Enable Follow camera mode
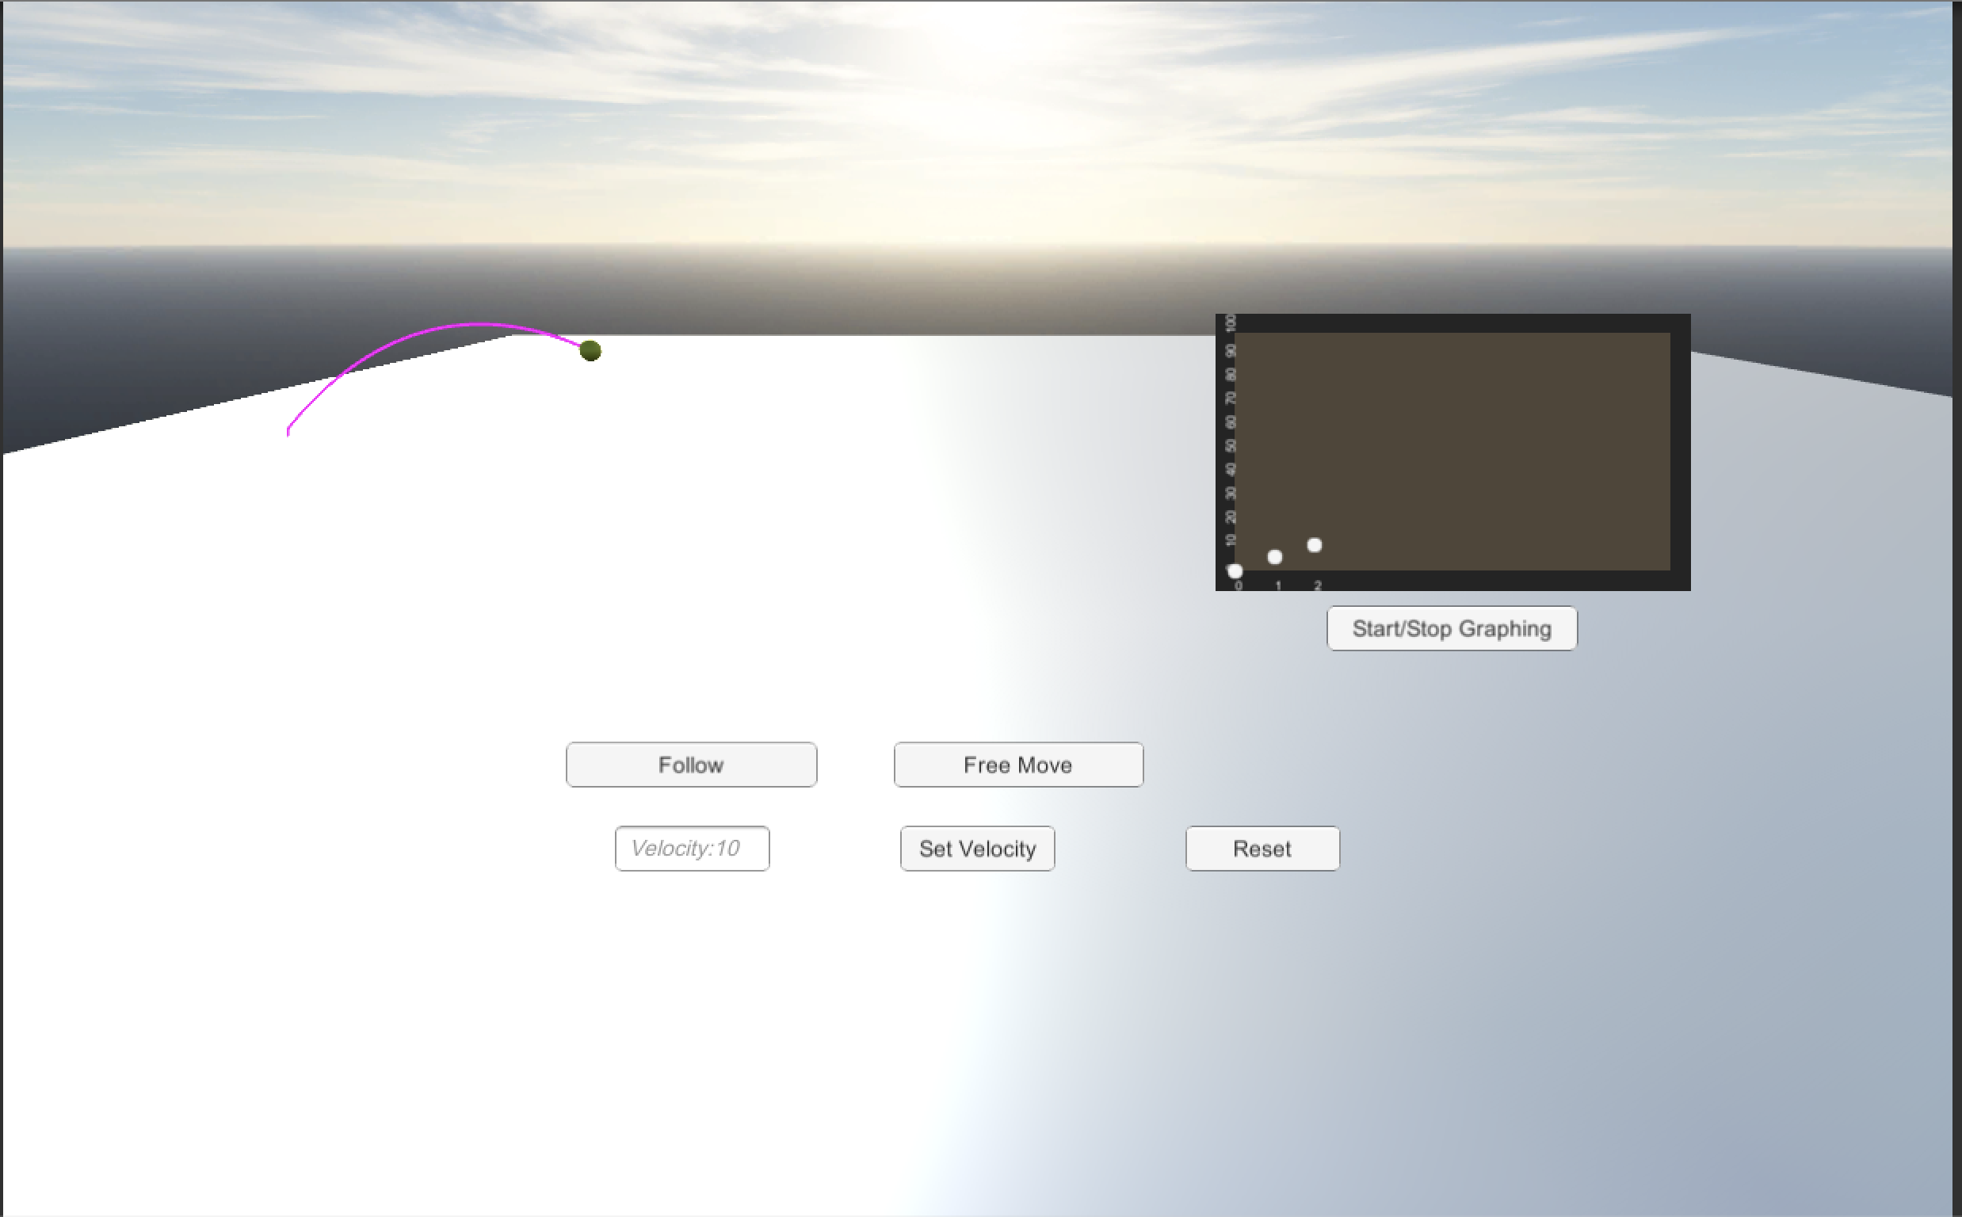Screen dimensions: 1962x1217 tap(690, 765)
